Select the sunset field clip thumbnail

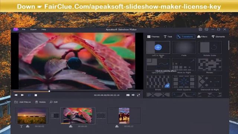32,116
